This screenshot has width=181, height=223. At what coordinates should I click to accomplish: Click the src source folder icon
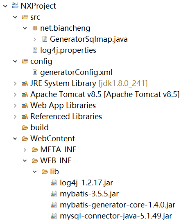pos(25,17)
